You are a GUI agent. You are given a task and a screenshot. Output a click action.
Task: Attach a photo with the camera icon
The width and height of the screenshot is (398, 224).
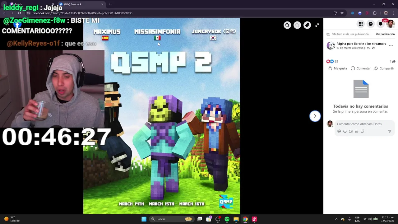coord(351,131)
